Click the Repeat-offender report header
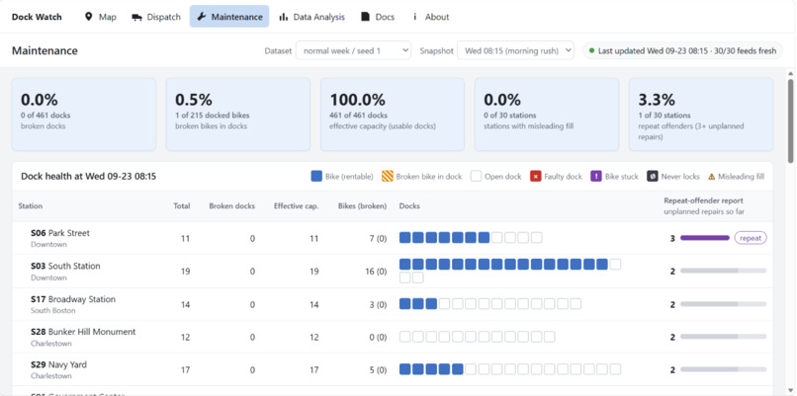 [703, 200]
